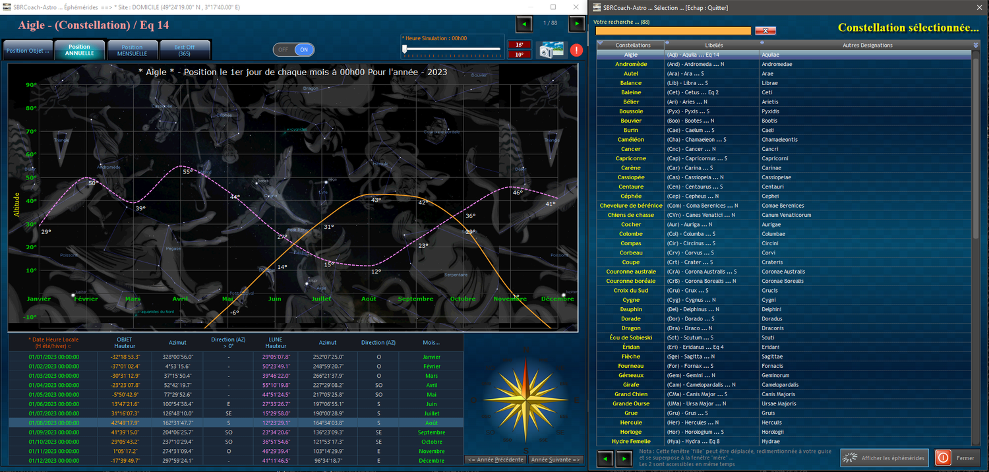Click the red 10° step button
The height and width of the screenshot is (472, 989).
(x=518, y=54)
